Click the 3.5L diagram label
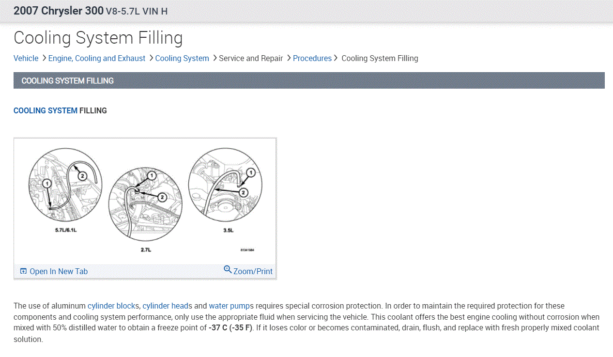This screenshot has height=357, width=613. pos(229,231)
